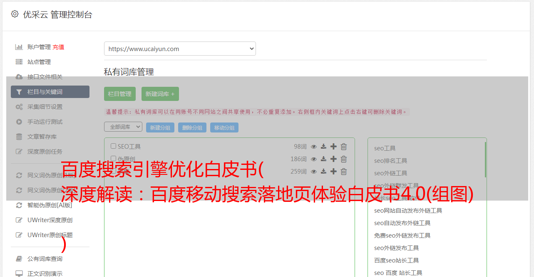
Task: View SEO工具 keywords with eye icon
Action: (x=314, y=147)
